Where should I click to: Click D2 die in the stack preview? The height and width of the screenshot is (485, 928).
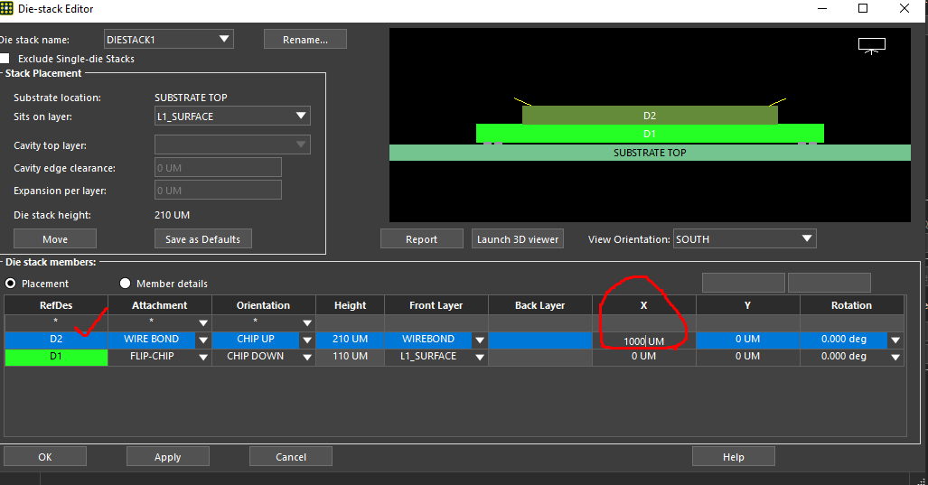coord(650,116)
